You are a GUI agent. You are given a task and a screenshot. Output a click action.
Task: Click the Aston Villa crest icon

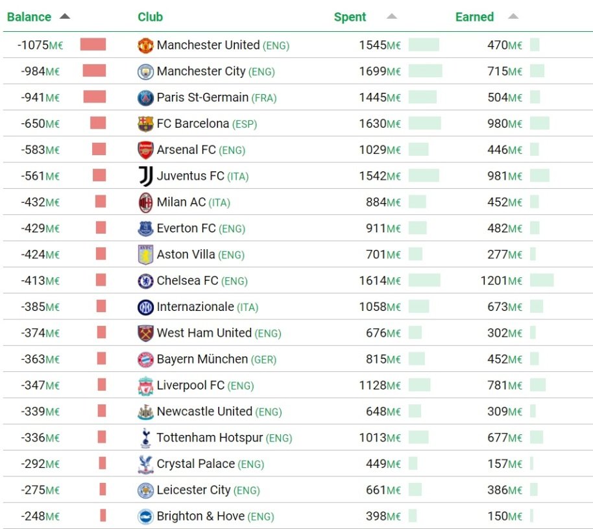click(145, 255)
